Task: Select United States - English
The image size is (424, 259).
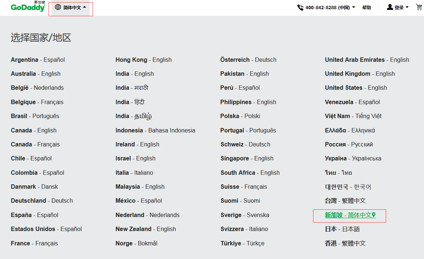Action: tap(356, 88)
